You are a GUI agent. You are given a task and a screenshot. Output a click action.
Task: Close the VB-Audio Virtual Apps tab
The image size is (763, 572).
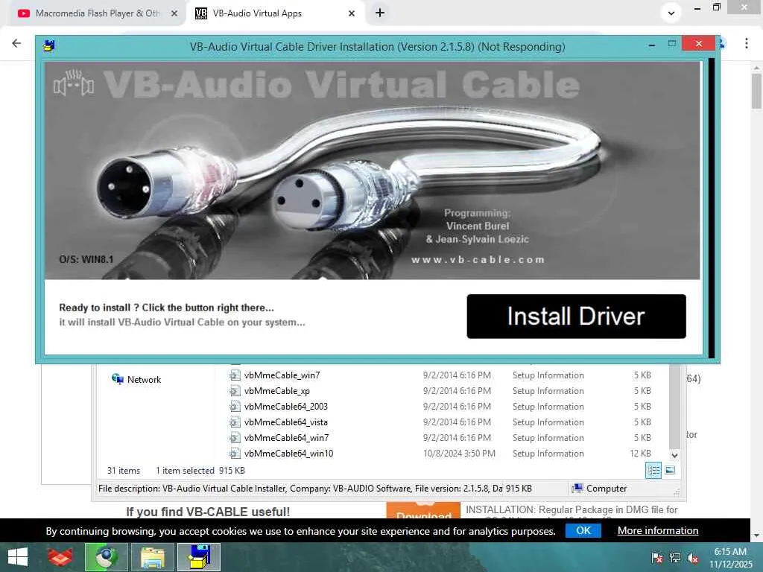tap(352, 13)
